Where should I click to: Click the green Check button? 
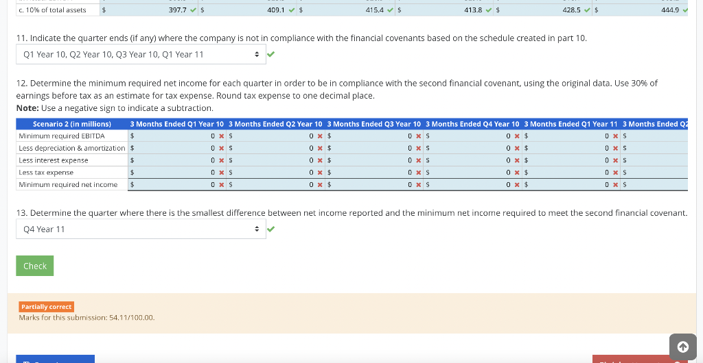click(35, 266)
